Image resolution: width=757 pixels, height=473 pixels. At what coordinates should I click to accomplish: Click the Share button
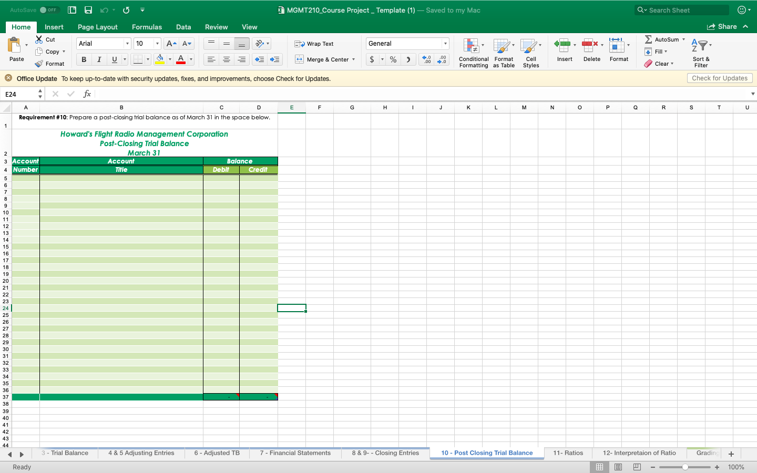tap(728, 26)
